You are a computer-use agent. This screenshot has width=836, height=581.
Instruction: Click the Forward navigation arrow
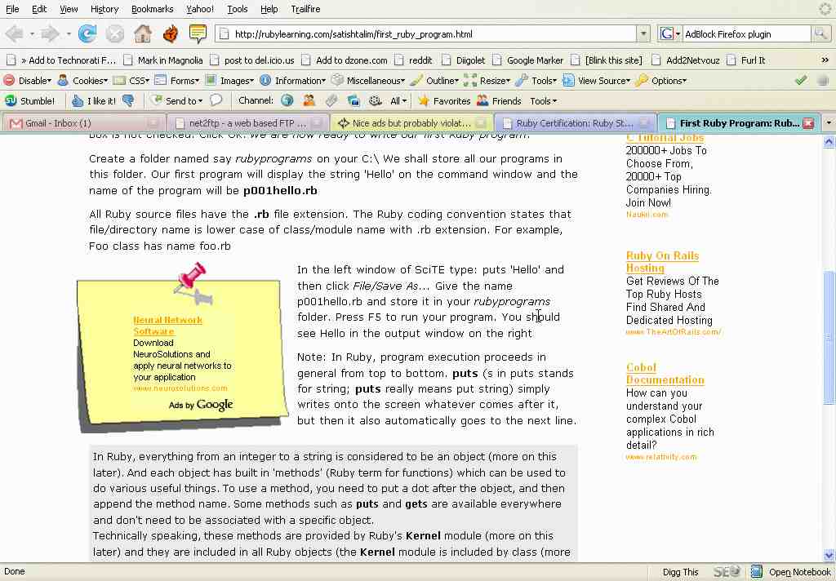point(50,34)
